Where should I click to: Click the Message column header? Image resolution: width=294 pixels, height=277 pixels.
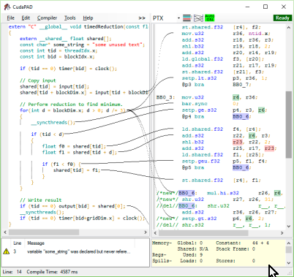pyautogui.click(x=36, y=243)
